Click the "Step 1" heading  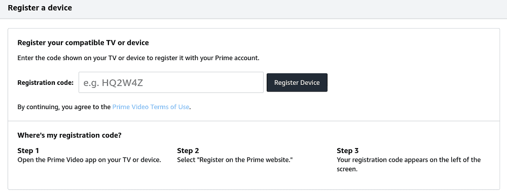click(x=28, y=151)
